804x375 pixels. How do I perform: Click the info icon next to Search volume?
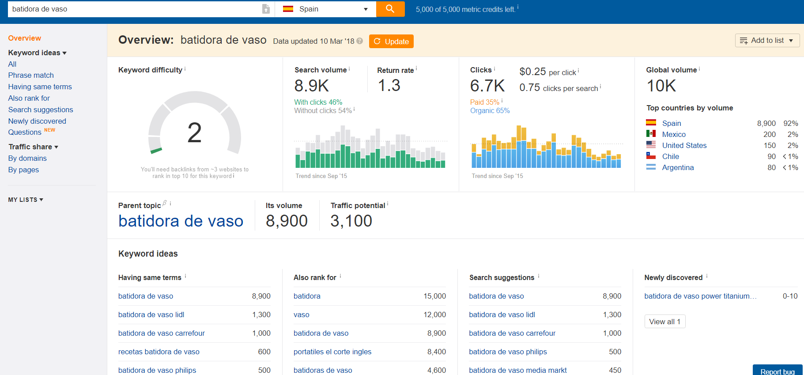349,68
